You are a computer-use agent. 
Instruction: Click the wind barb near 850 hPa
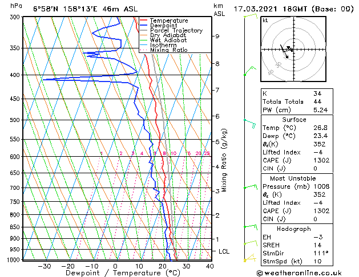[x=249, y=226]
